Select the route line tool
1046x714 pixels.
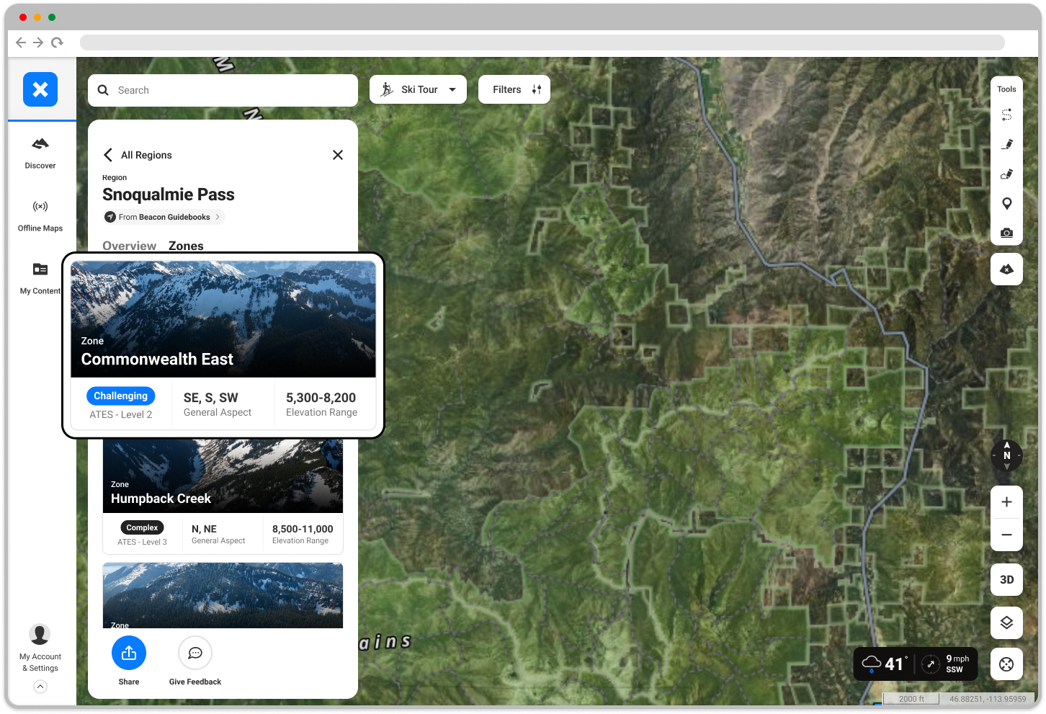tap(1007, 115)
